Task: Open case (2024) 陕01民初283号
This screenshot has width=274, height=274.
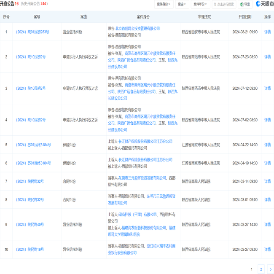Action: [32, 32]
